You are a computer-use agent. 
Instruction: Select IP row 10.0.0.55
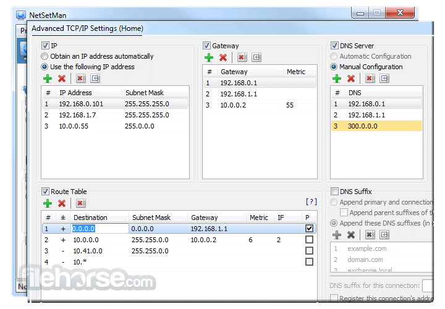pos(115,126)
